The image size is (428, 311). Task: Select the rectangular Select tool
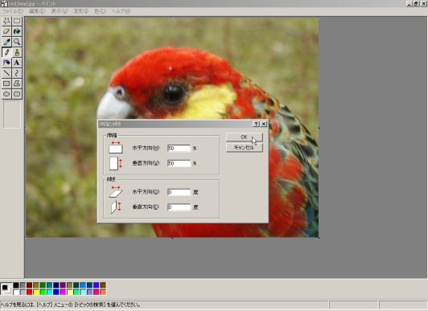(17, 21)
